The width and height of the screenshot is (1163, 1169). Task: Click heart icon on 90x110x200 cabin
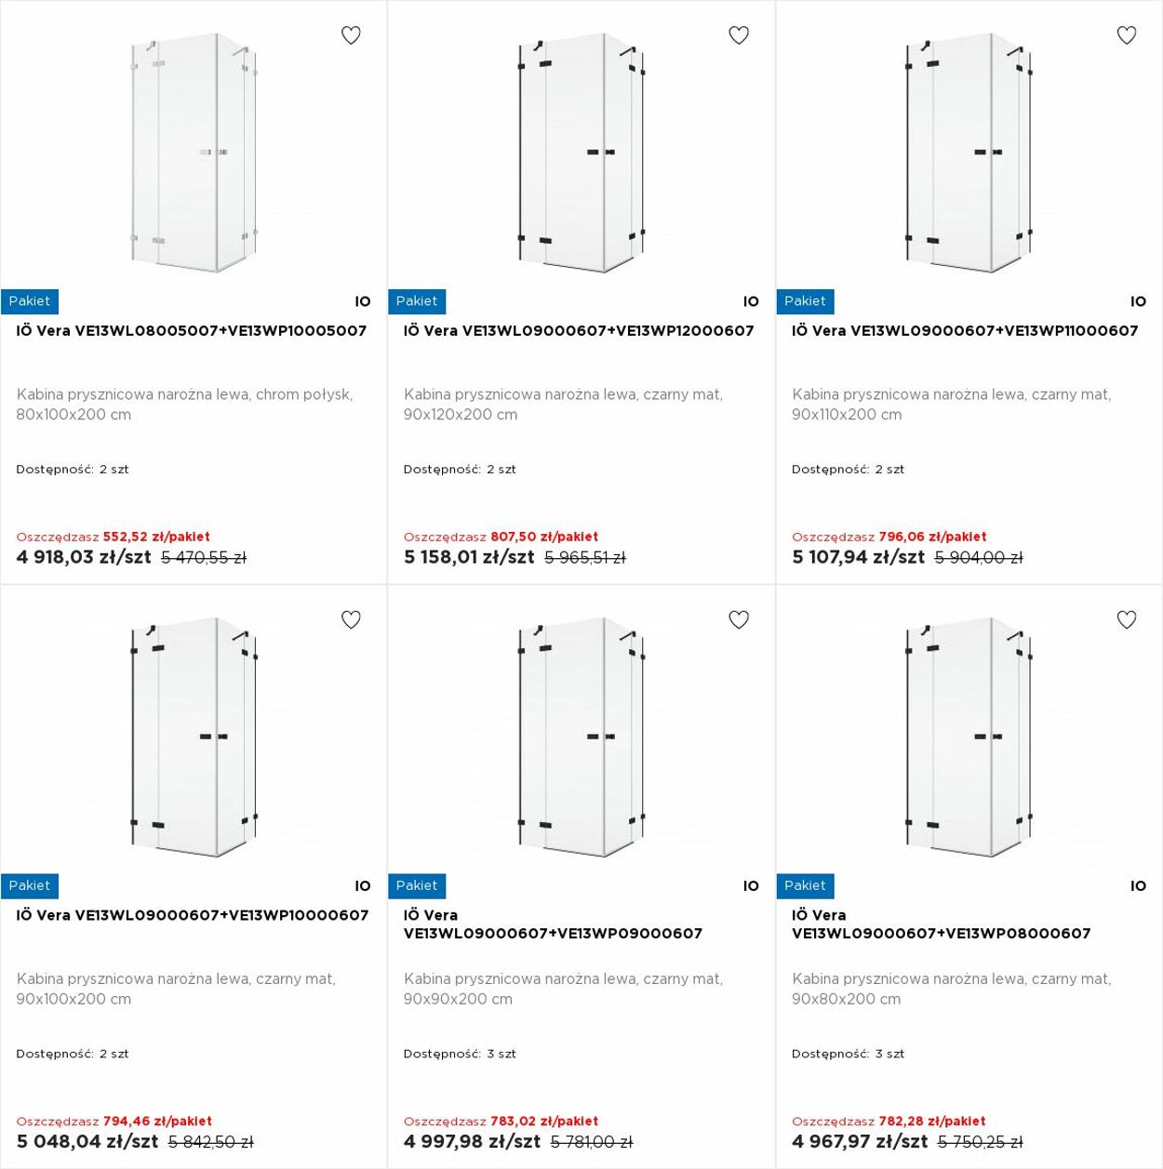[x=1127, y=35]
